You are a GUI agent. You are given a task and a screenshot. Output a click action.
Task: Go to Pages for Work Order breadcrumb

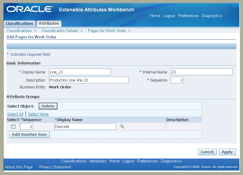coord(107,31)
